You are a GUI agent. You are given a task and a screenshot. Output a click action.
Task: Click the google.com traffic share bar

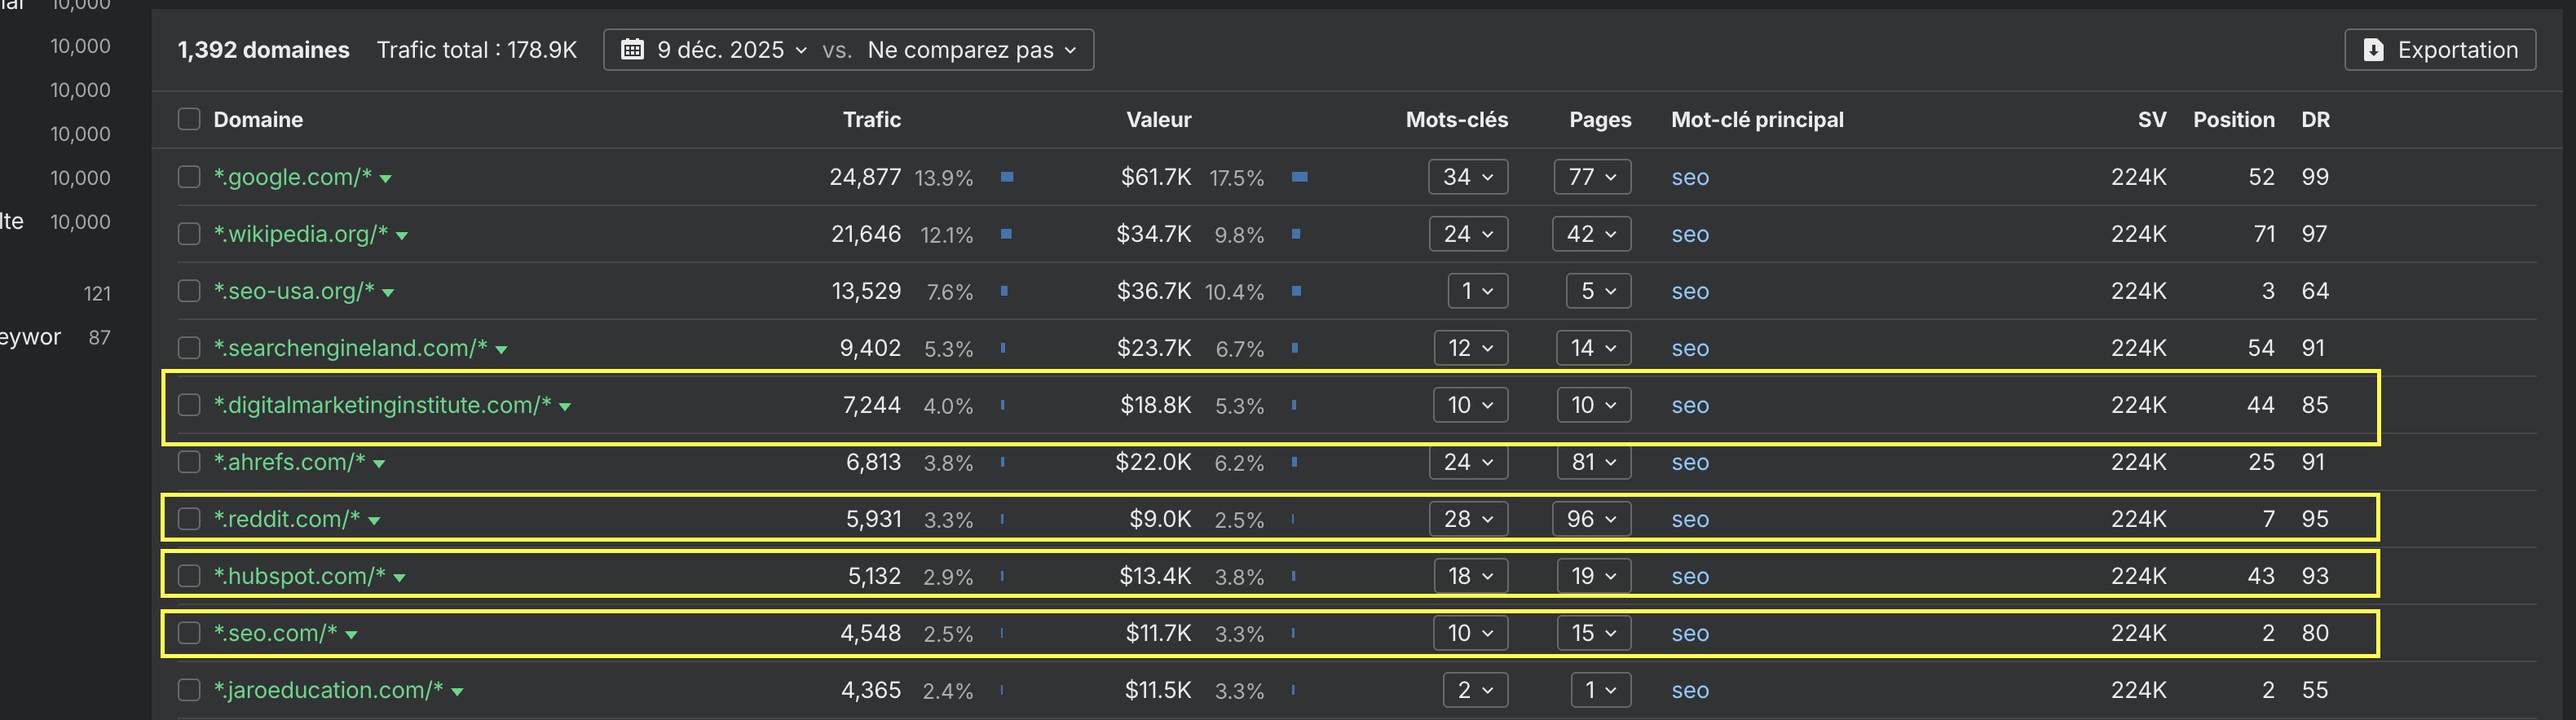pyautogui.click(x=1007, y=177)
